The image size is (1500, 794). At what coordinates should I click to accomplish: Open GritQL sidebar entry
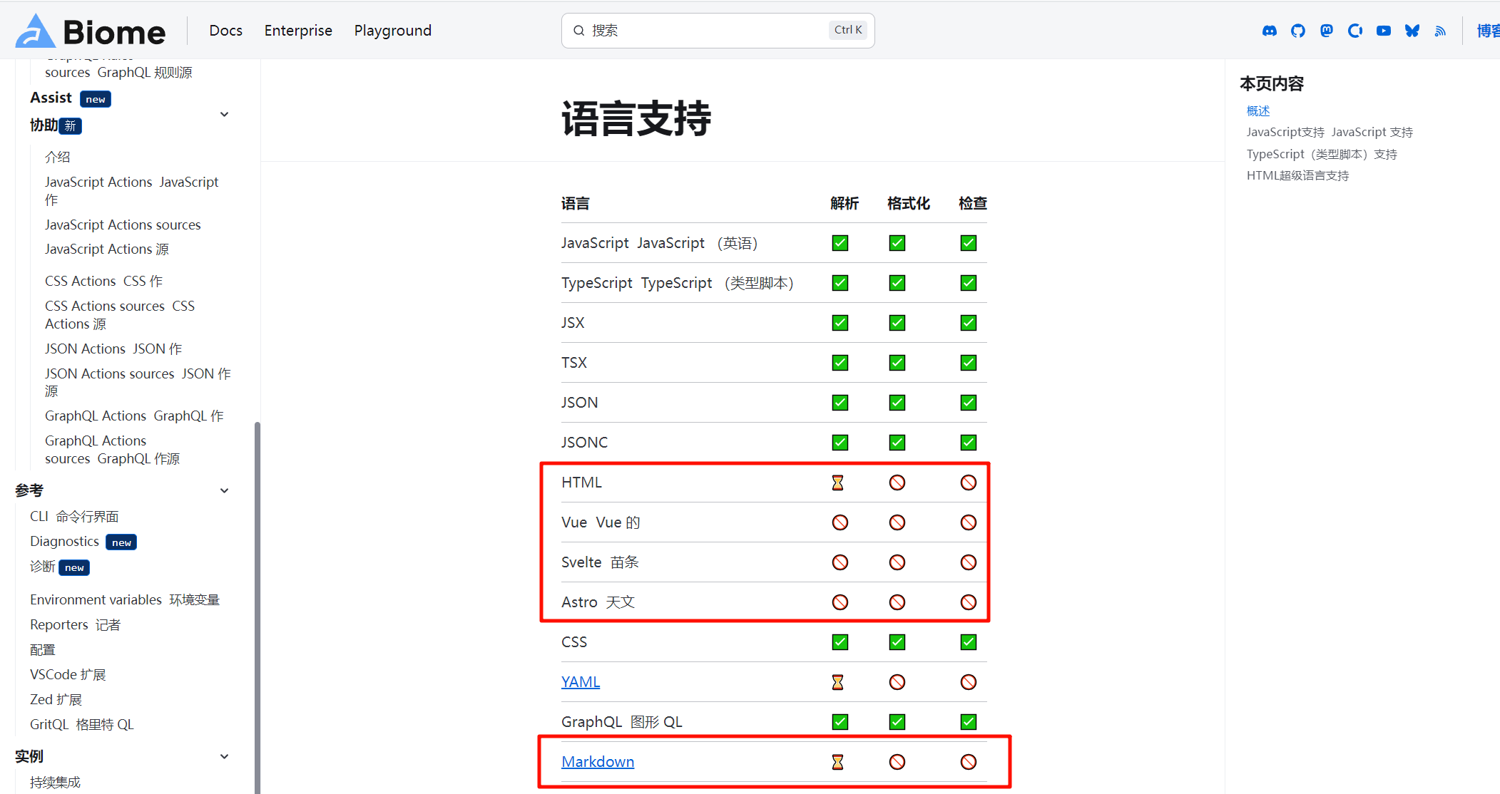pyautogui.click(x=82, y=725)
